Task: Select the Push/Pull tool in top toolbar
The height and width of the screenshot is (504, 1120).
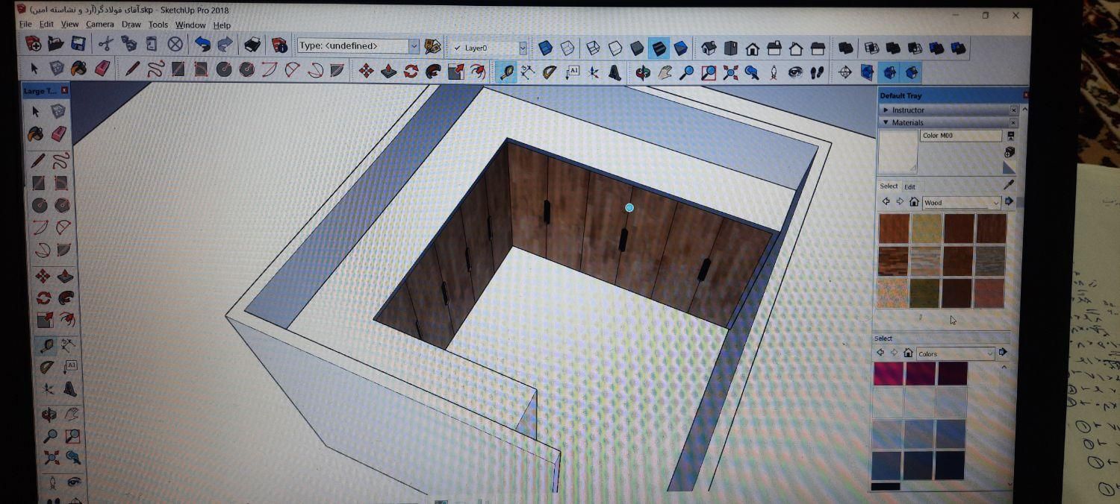Action: (x=389, y=72)
